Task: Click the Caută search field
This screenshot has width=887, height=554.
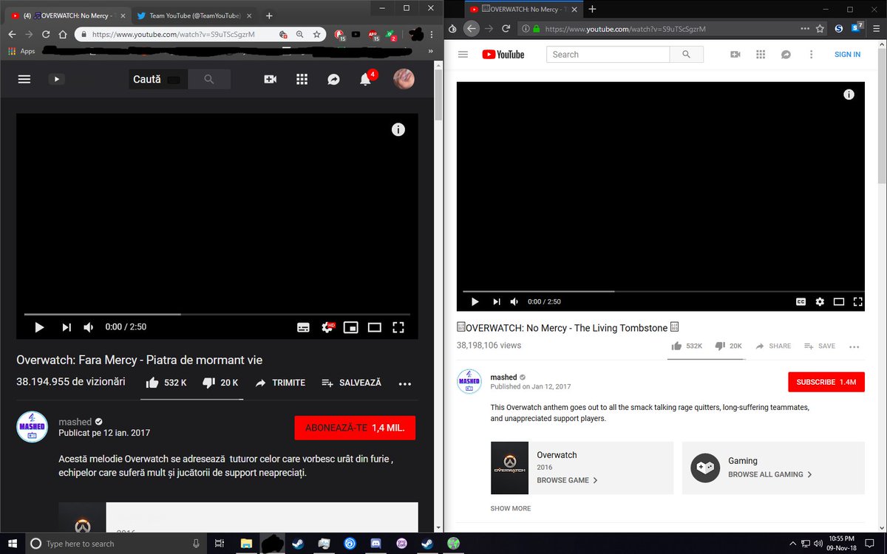Action: (158, 79)
